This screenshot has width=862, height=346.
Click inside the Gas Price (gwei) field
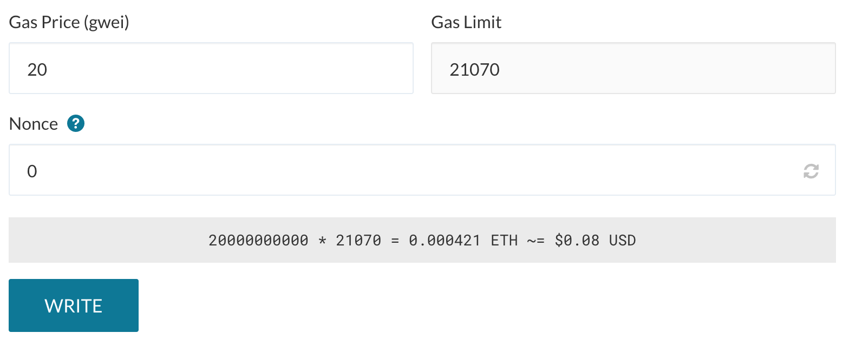(210, 68)
